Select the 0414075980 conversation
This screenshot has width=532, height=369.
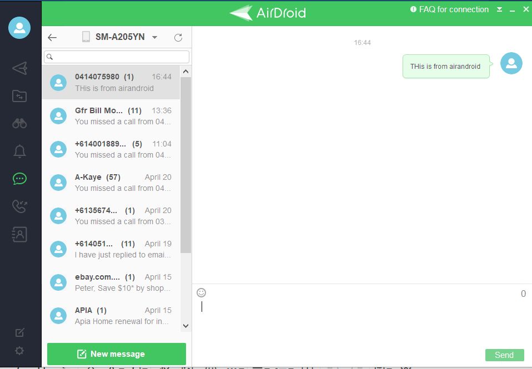click(111, 83)
